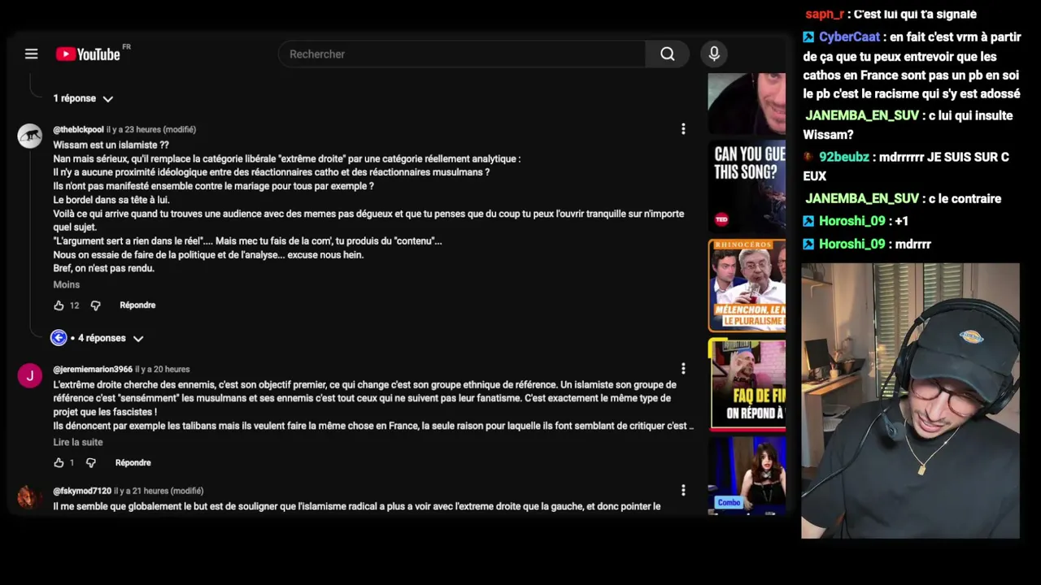Click the Rechercher search field
The height and width of the screenshot is (585, 1041).
(x=462, y=54)
